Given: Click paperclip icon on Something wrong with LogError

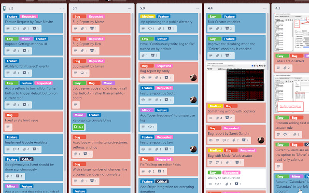Looking at the screenshot, I should point(217,118).
